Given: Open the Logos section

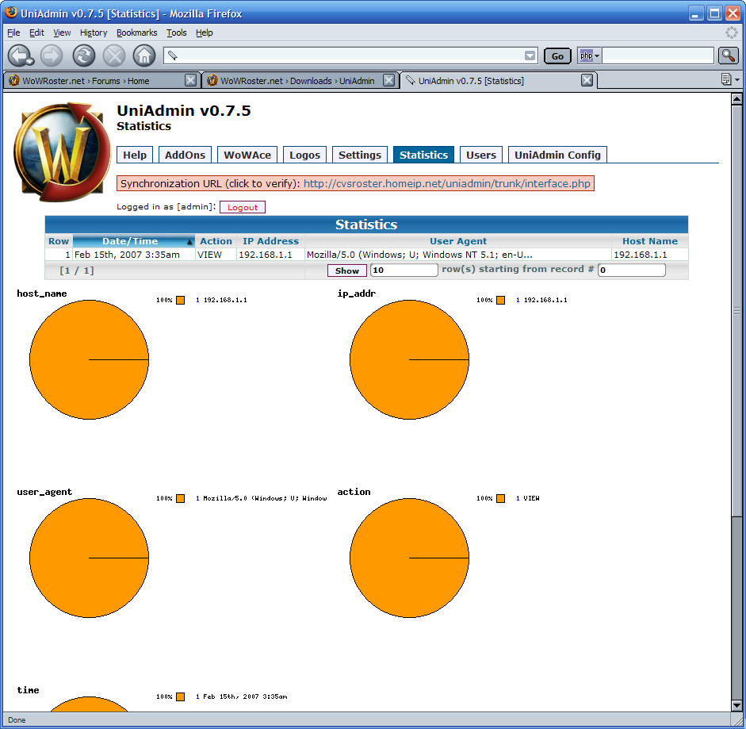Looking at the screenshot, I should click(x=304, y=155).
